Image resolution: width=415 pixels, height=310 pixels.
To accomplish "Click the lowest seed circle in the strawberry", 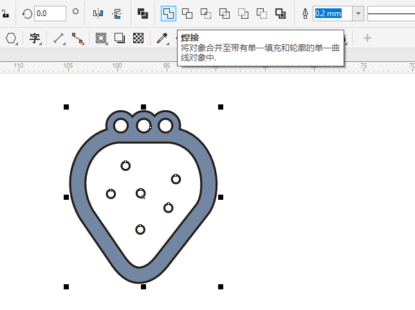I will tap(140, 229).
